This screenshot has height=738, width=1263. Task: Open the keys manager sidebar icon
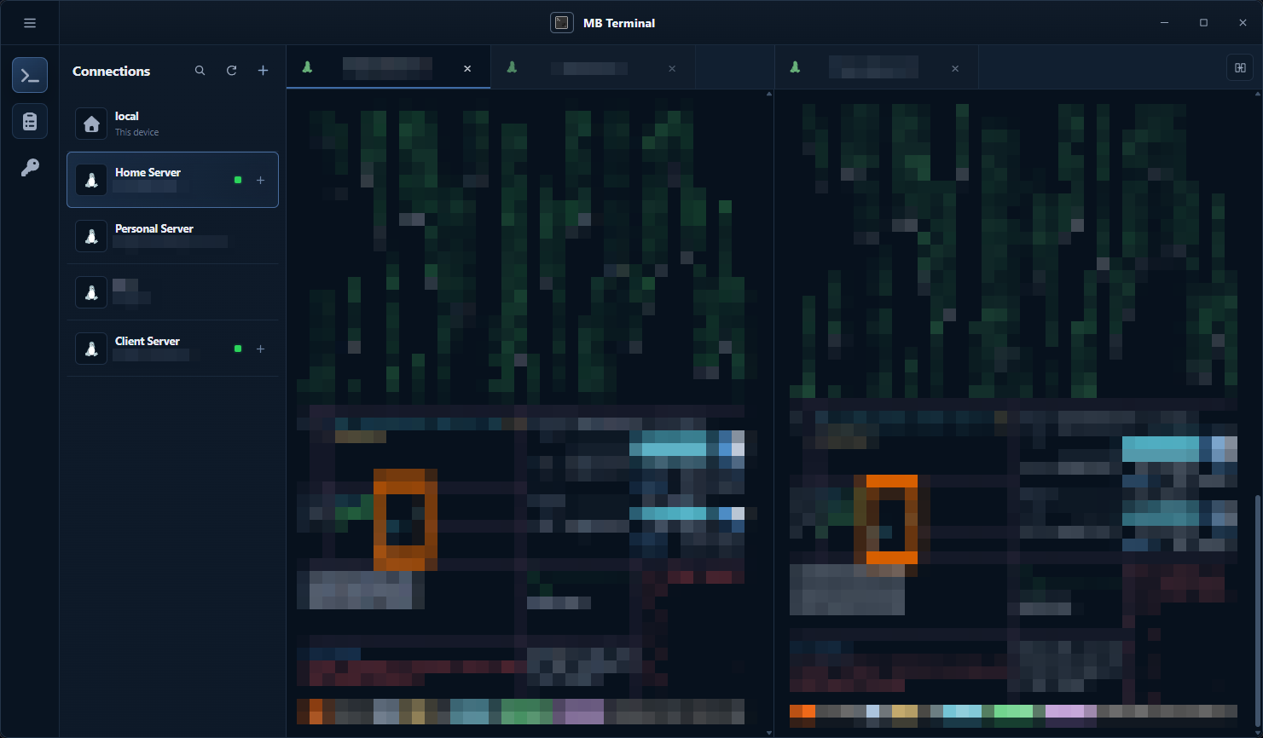[x=30, y=168]
